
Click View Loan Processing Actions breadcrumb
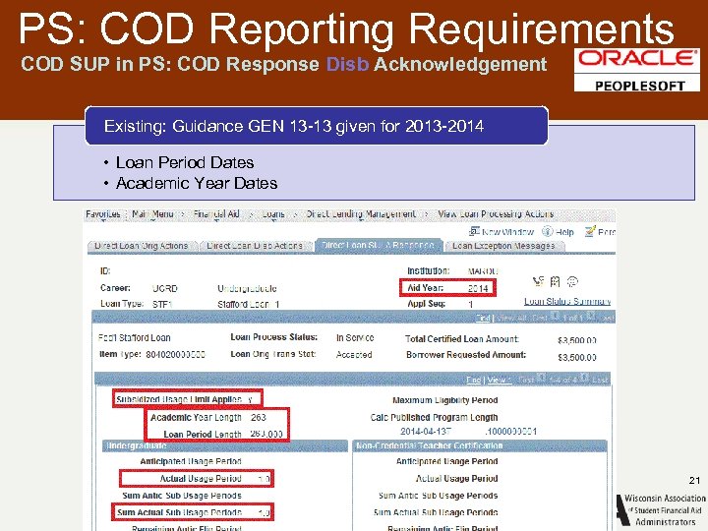click(x=496, y=214)
